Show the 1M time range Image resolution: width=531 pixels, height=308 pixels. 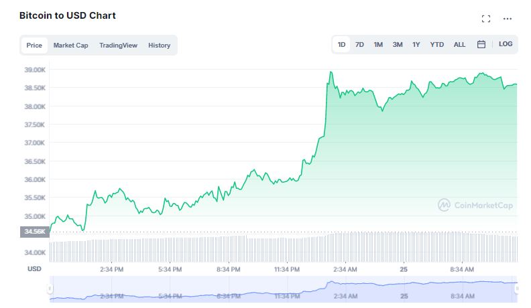pyautogui.click(x=378, y=45)
